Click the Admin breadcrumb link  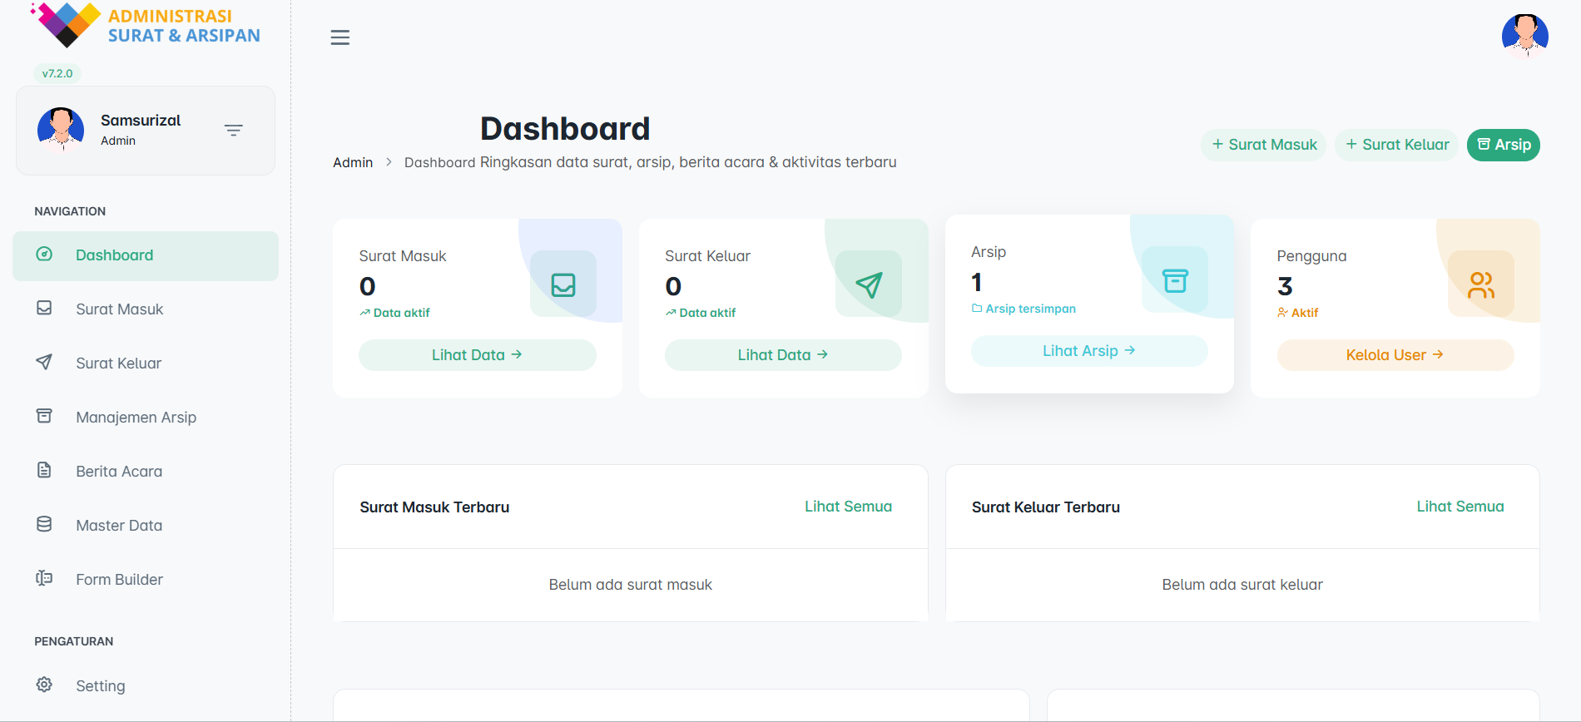pos(353,162)
